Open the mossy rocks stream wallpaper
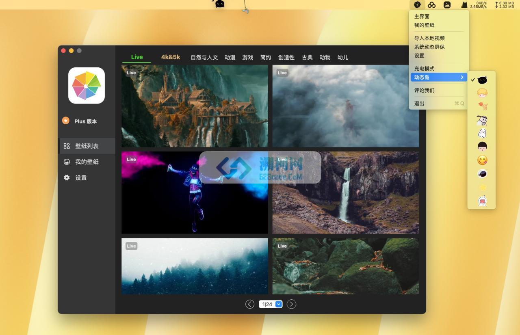The image size is (520, 335). pyautogui.click(x=345, y=266)
